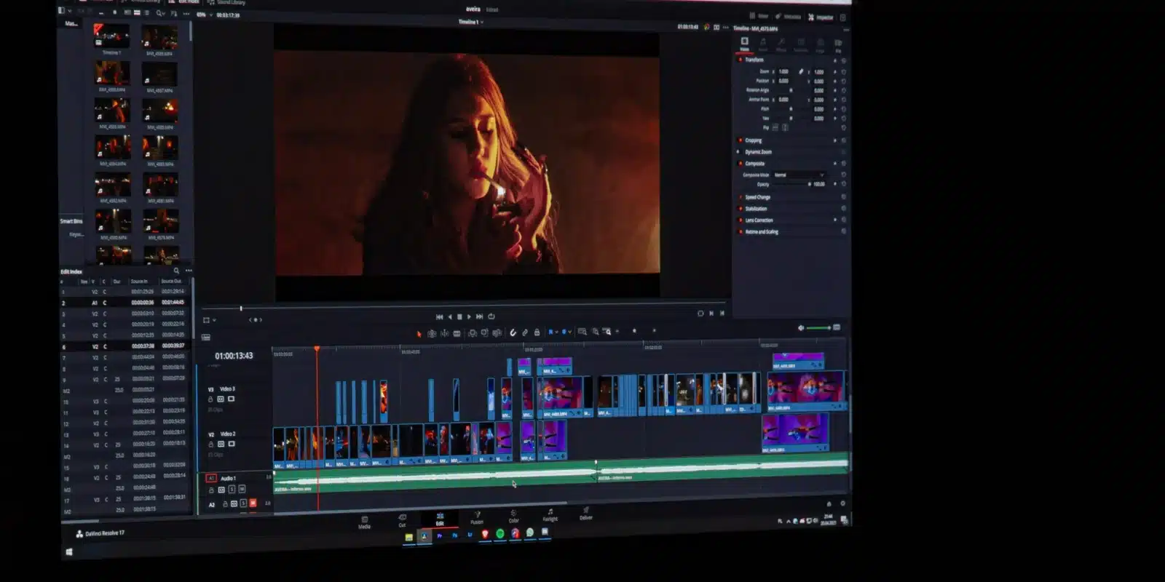Click the Blade edit tool icon

point(457,333)
